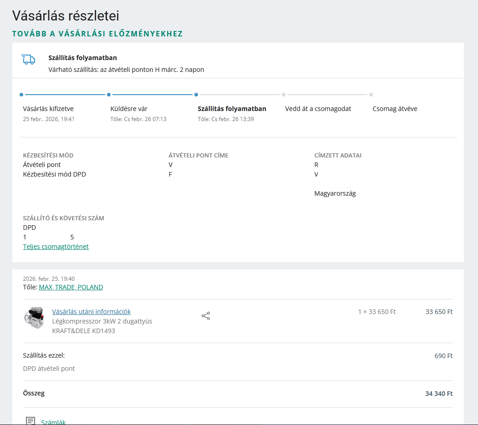Click the document icon next to Számlák
478x425 pixels.
click(31, 421)
